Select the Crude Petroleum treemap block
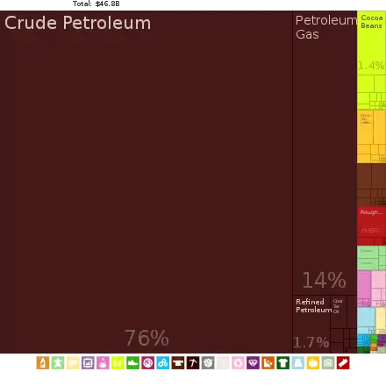Image resolution: width=386 pixels, height=386 pixels. click(x=147, y=182)
